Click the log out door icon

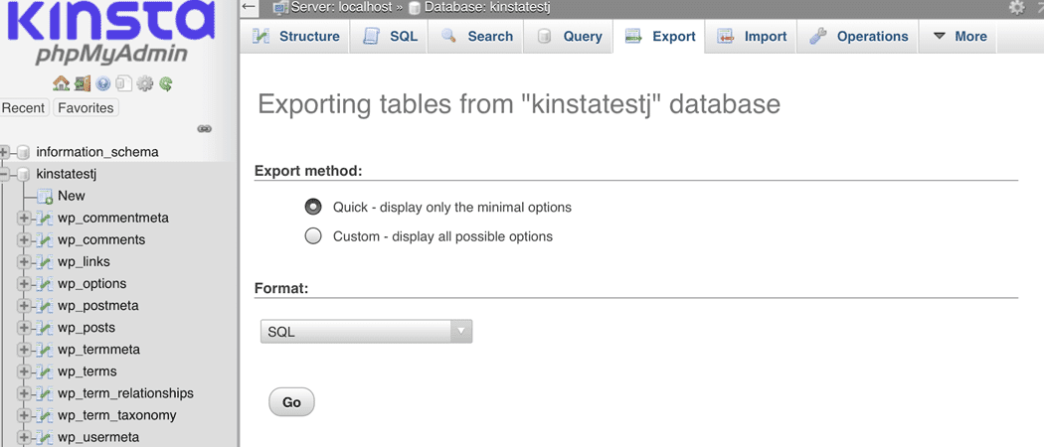83,84
